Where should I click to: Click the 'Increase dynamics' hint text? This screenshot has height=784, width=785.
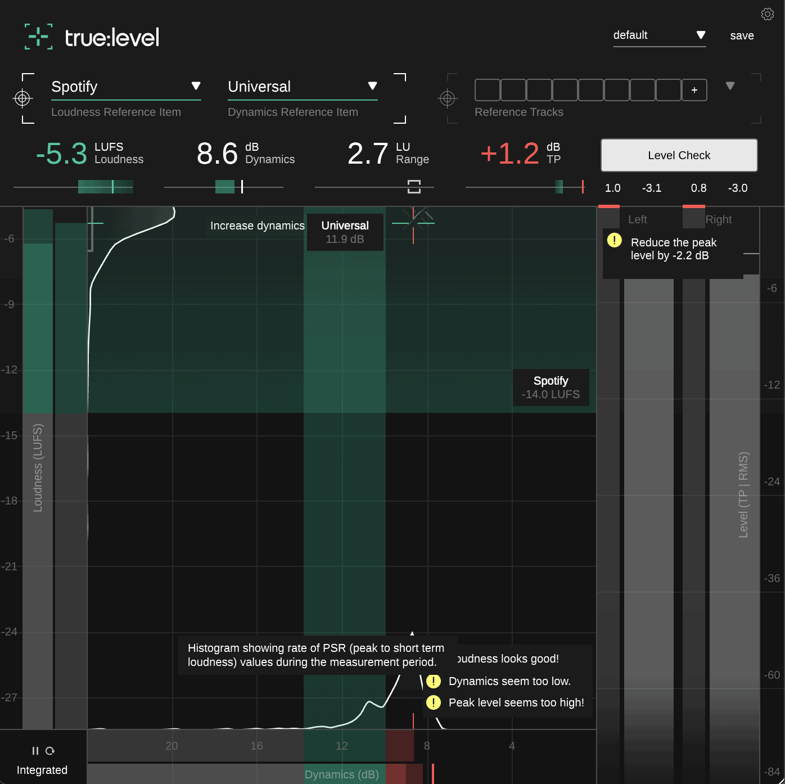click(x=258, y=226)
